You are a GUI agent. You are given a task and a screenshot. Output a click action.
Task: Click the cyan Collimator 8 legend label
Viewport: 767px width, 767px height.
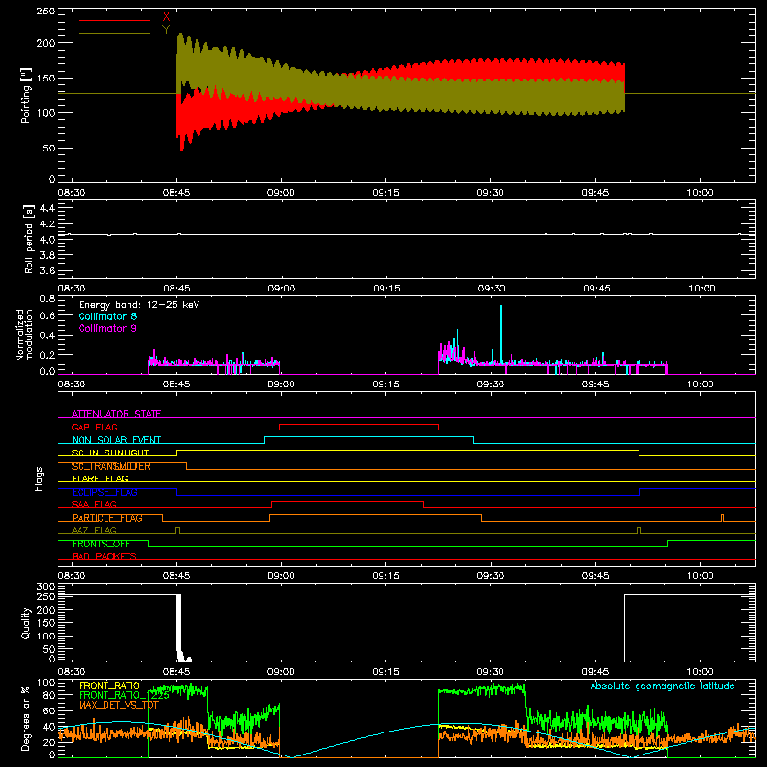click(x=107, y=316)
